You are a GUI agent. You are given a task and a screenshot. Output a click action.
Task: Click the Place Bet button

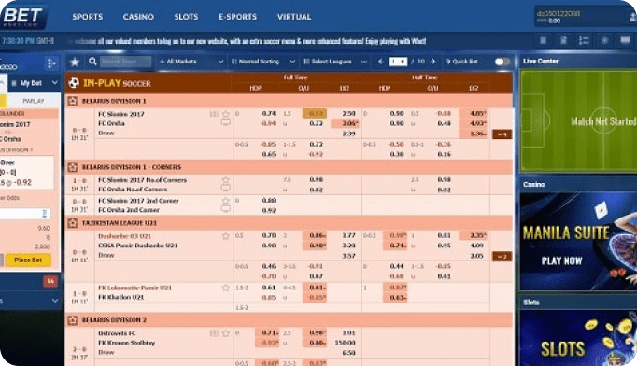click(28, 260)
